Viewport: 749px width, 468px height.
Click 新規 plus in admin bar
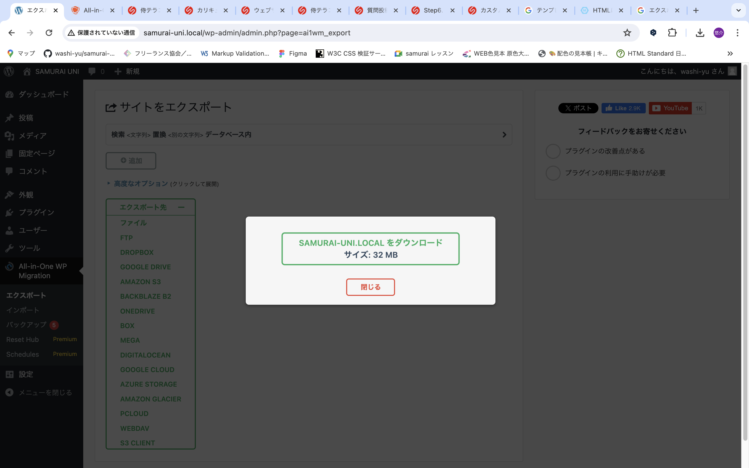(127, 71)
